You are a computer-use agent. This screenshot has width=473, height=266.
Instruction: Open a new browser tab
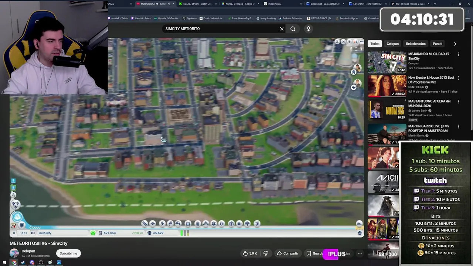point(435,4)
